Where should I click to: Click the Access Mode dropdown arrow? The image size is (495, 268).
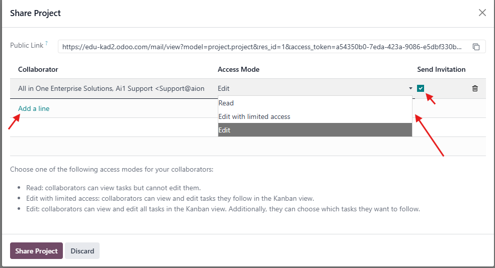click(x=410, y=89)
